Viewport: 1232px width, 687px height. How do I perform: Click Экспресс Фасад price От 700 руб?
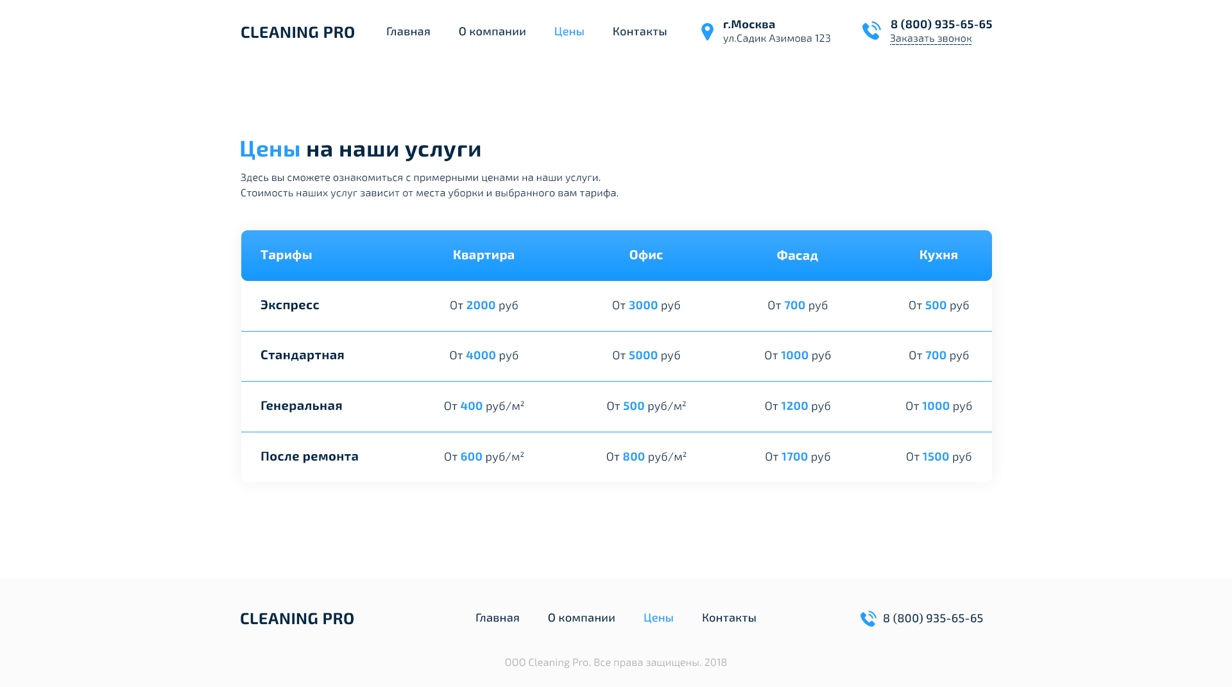[798, 305]
